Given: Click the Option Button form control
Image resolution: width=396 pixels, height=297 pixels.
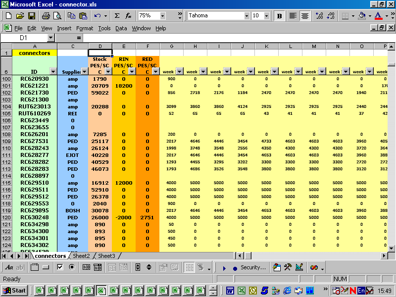Looking at the screenshot, I should point(72,267).
